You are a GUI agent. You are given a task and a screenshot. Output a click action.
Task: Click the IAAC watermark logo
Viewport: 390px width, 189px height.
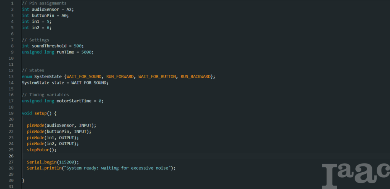coord(355,175)
